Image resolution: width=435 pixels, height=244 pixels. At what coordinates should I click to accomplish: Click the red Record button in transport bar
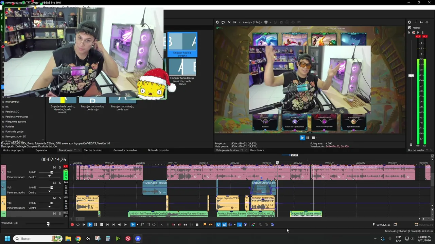coord(72,225)
